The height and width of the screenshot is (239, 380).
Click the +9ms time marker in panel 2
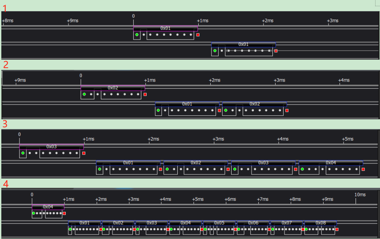(x=20, y=80)
